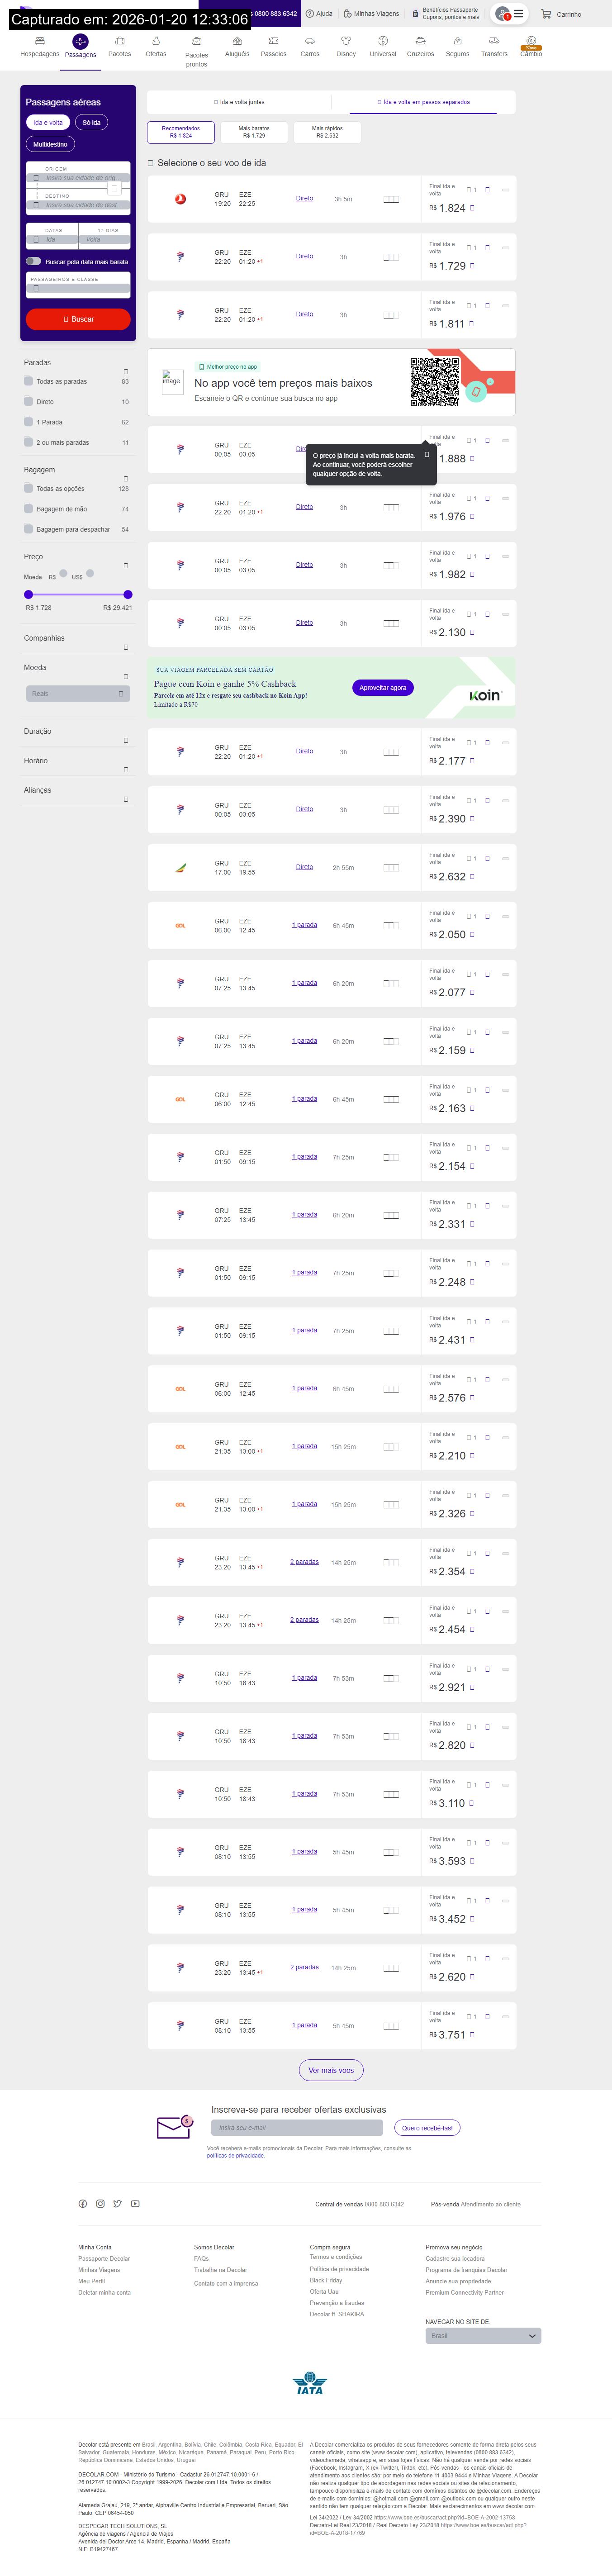Open the YouTube icon in footer
This screenshot has width=612, height=2576.
pos(135,2204)
